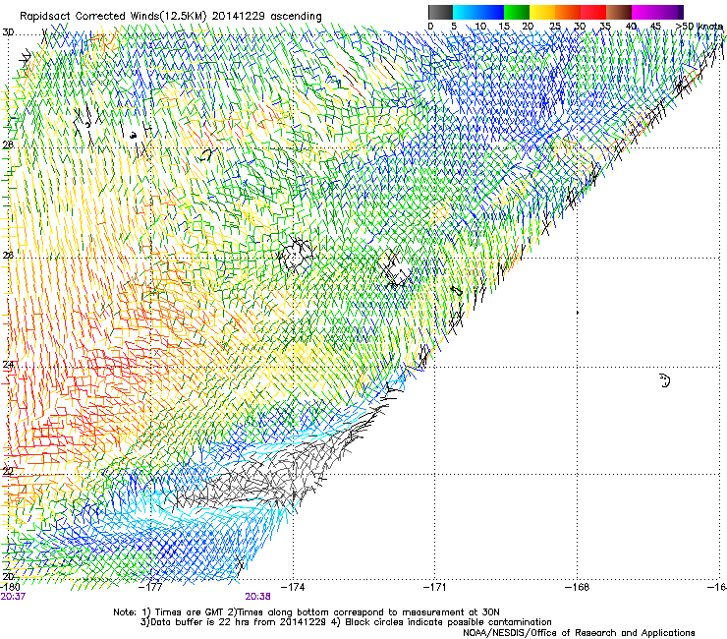Click the purple '20:37' time stamp
The image size is (727, 639).
pyautogui.click(x=13, y=597)
